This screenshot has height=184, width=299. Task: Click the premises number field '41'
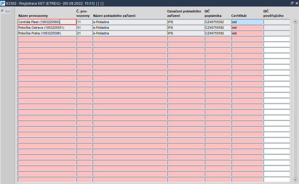click(x=84, y=28)
